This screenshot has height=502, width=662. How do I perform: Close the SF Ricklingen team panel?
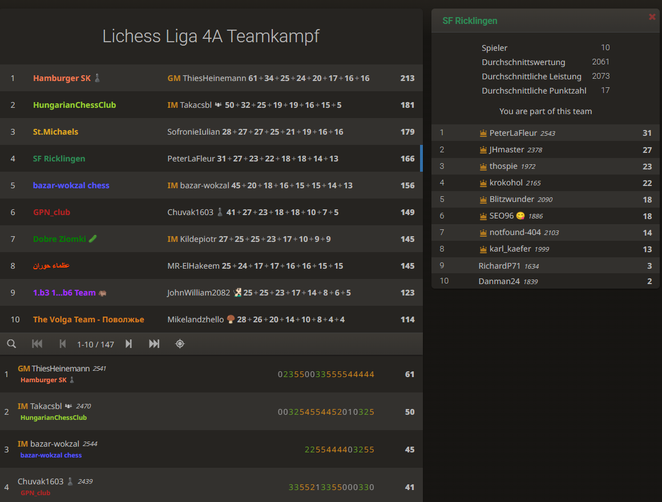652,17
